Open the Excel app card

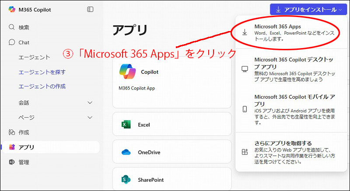coord(172,124)
